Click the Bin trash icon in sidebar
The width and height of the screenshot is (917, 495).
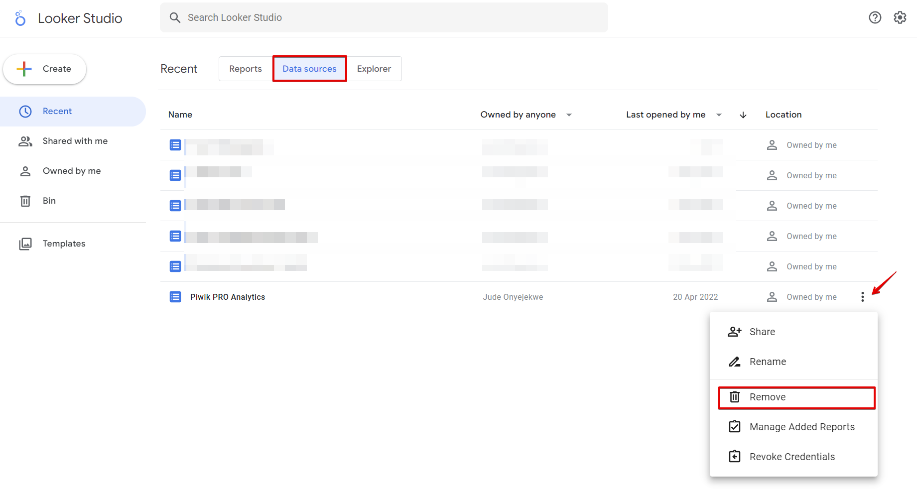(25, 201)
